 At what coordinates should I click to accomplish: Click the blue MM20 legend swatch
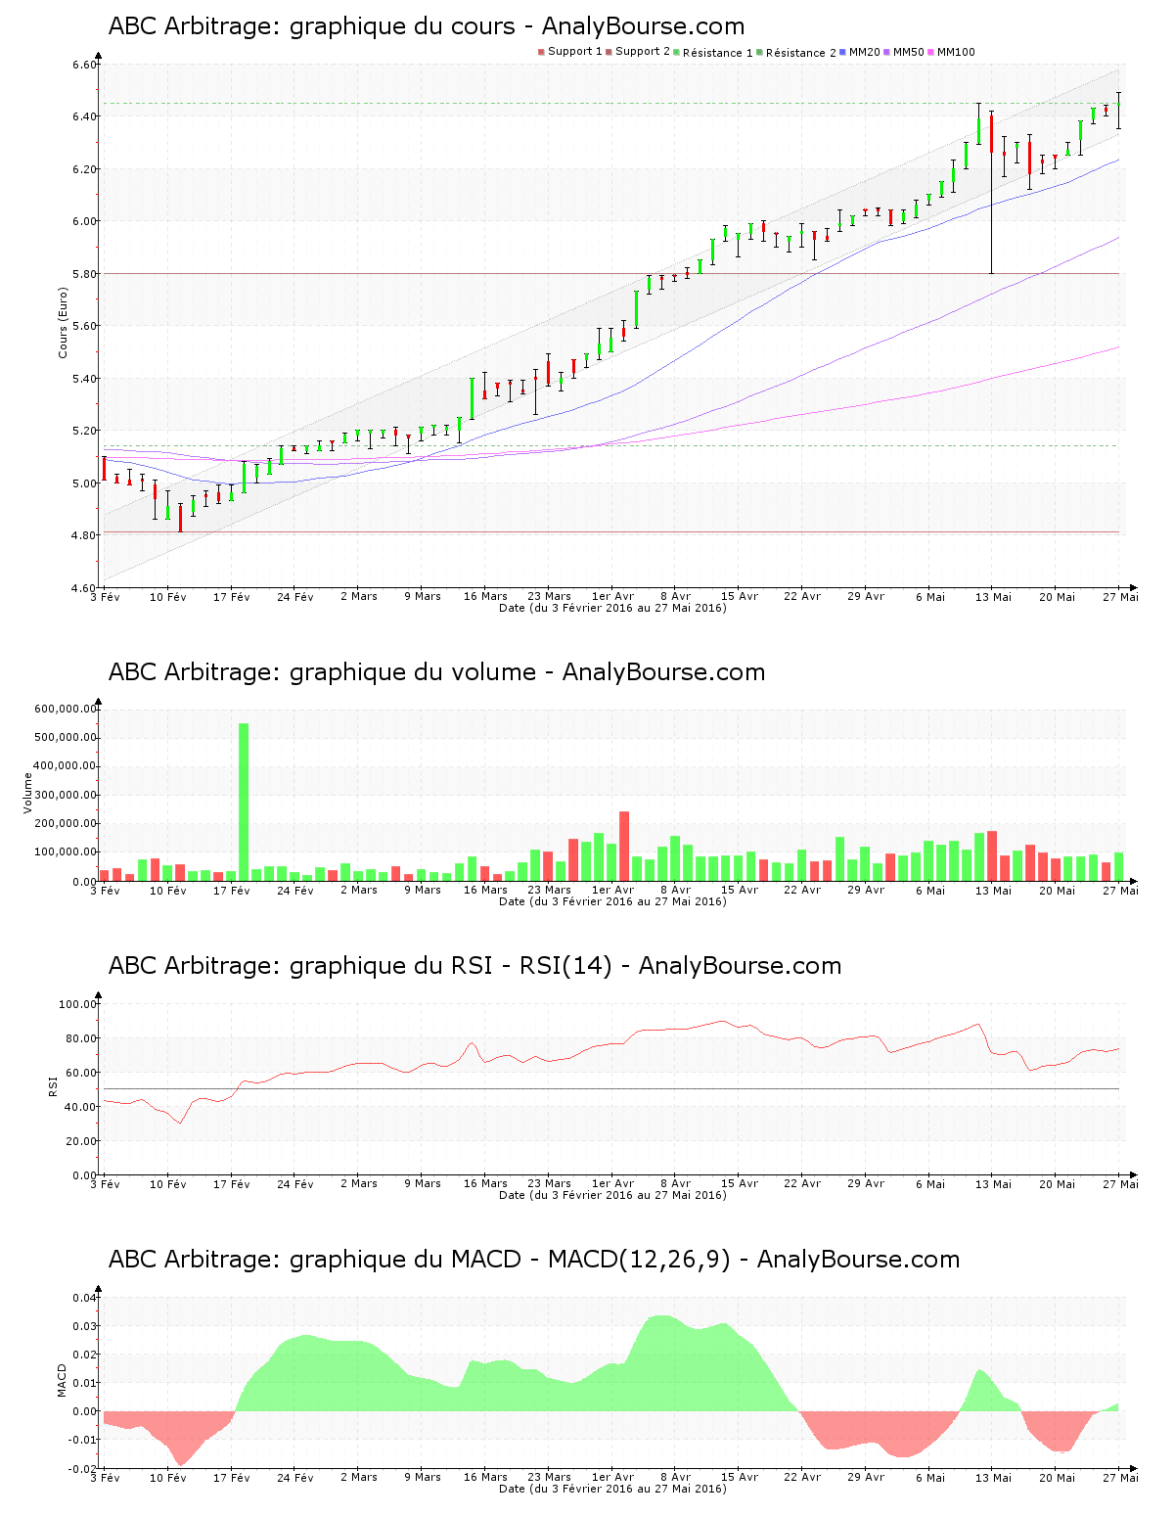[842, 52]
